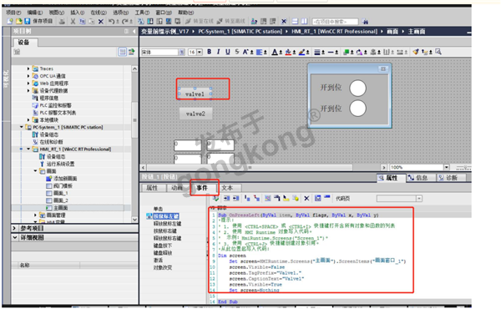This screenshot has width=501, height=309.
Task: Toggle Bold text formatting
Action: (x=209, y=52)
